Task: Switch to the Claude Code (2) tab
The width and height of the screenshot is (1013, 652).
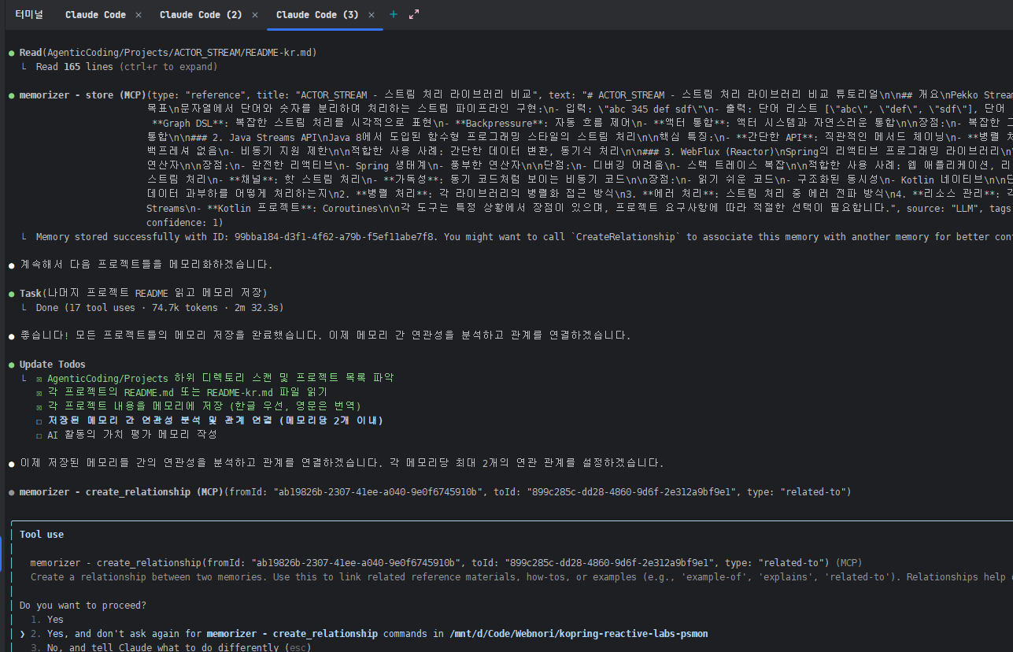Action: click(201, 15)
